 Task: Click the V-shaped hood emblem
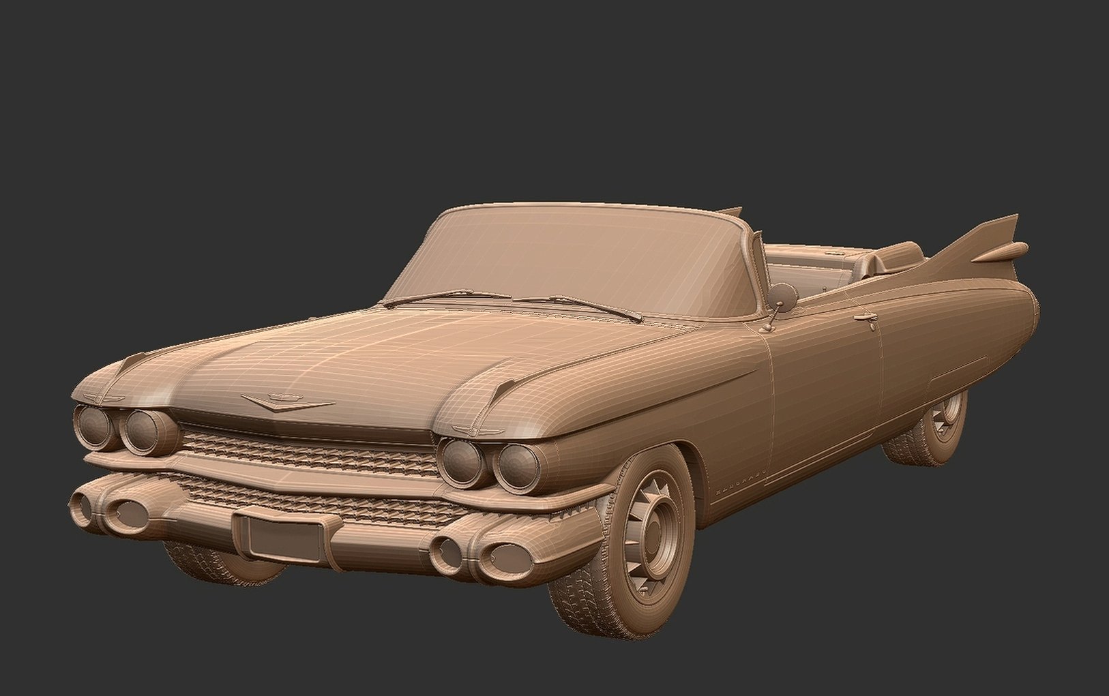pos(287,402)
